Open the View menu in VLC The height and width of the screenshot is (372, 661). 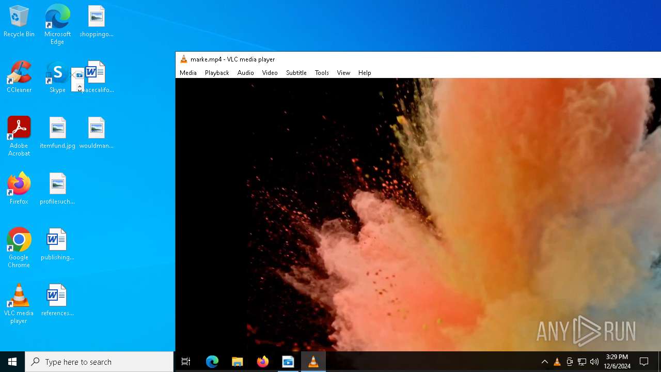(343, 73)
